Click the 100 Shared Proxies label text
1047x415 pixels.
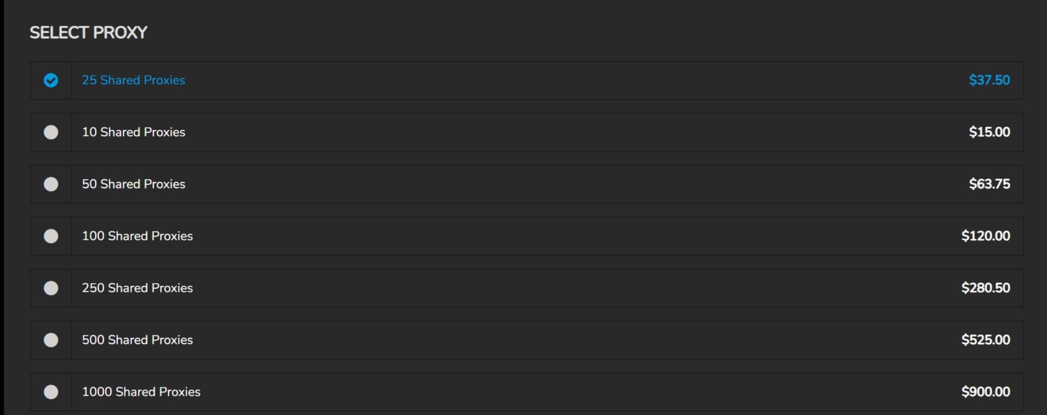[137, 236]
